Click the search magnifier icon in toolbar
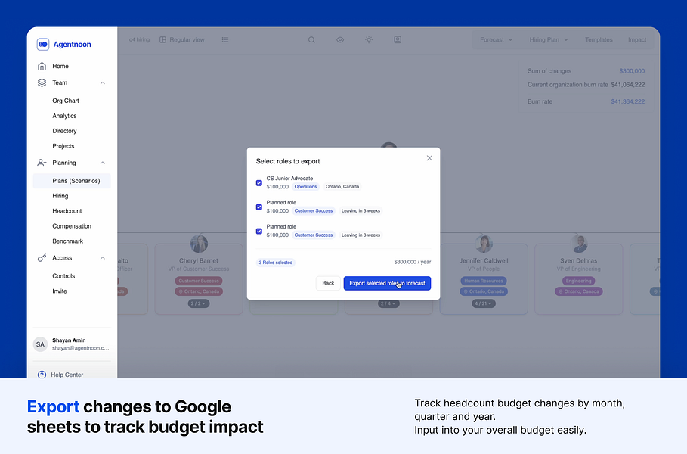Screen dimensions: 687x454 [311, 40]
